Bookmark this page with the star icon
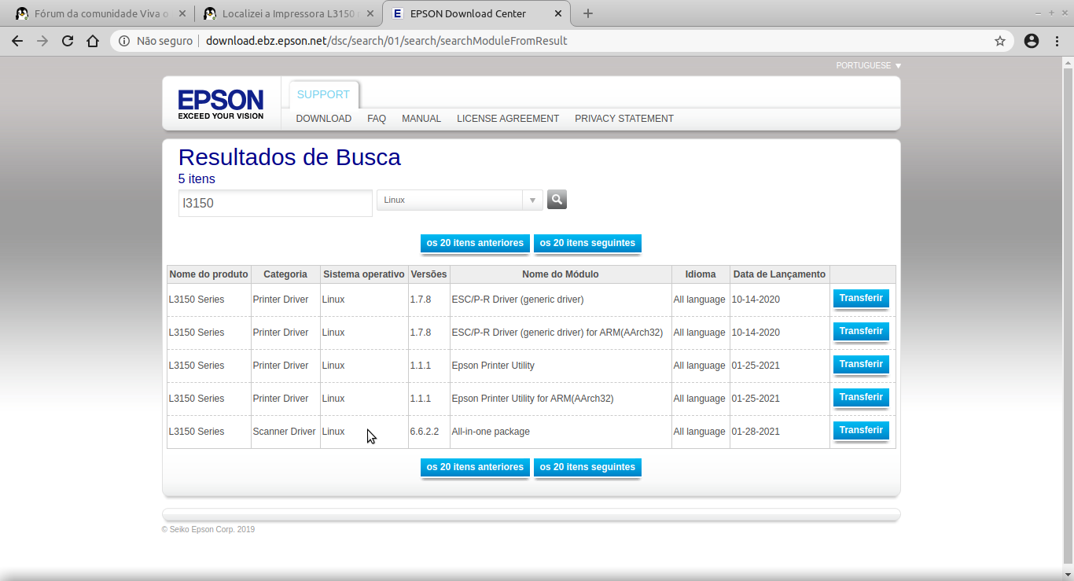The height and width of the screenshot is (581, 1074). [x=1000, y=41]
